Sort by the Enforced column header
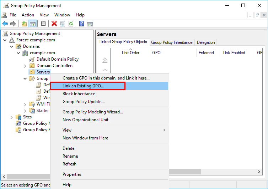 point(209,53)
